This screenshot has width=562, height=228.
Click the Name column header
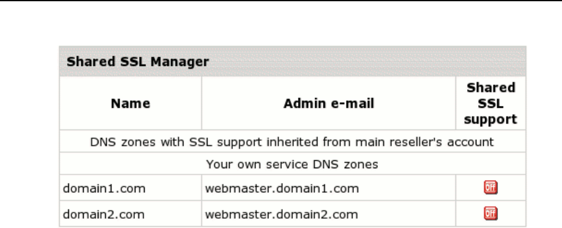[x=130, y=104]
